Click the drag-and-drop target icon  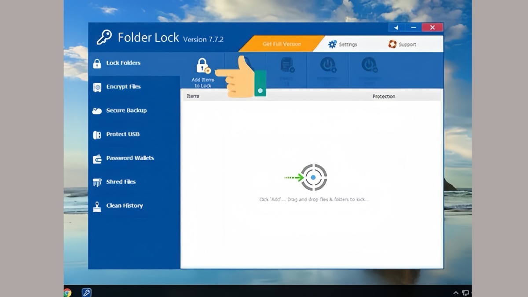pyautogui.click(x=313, y=177)
